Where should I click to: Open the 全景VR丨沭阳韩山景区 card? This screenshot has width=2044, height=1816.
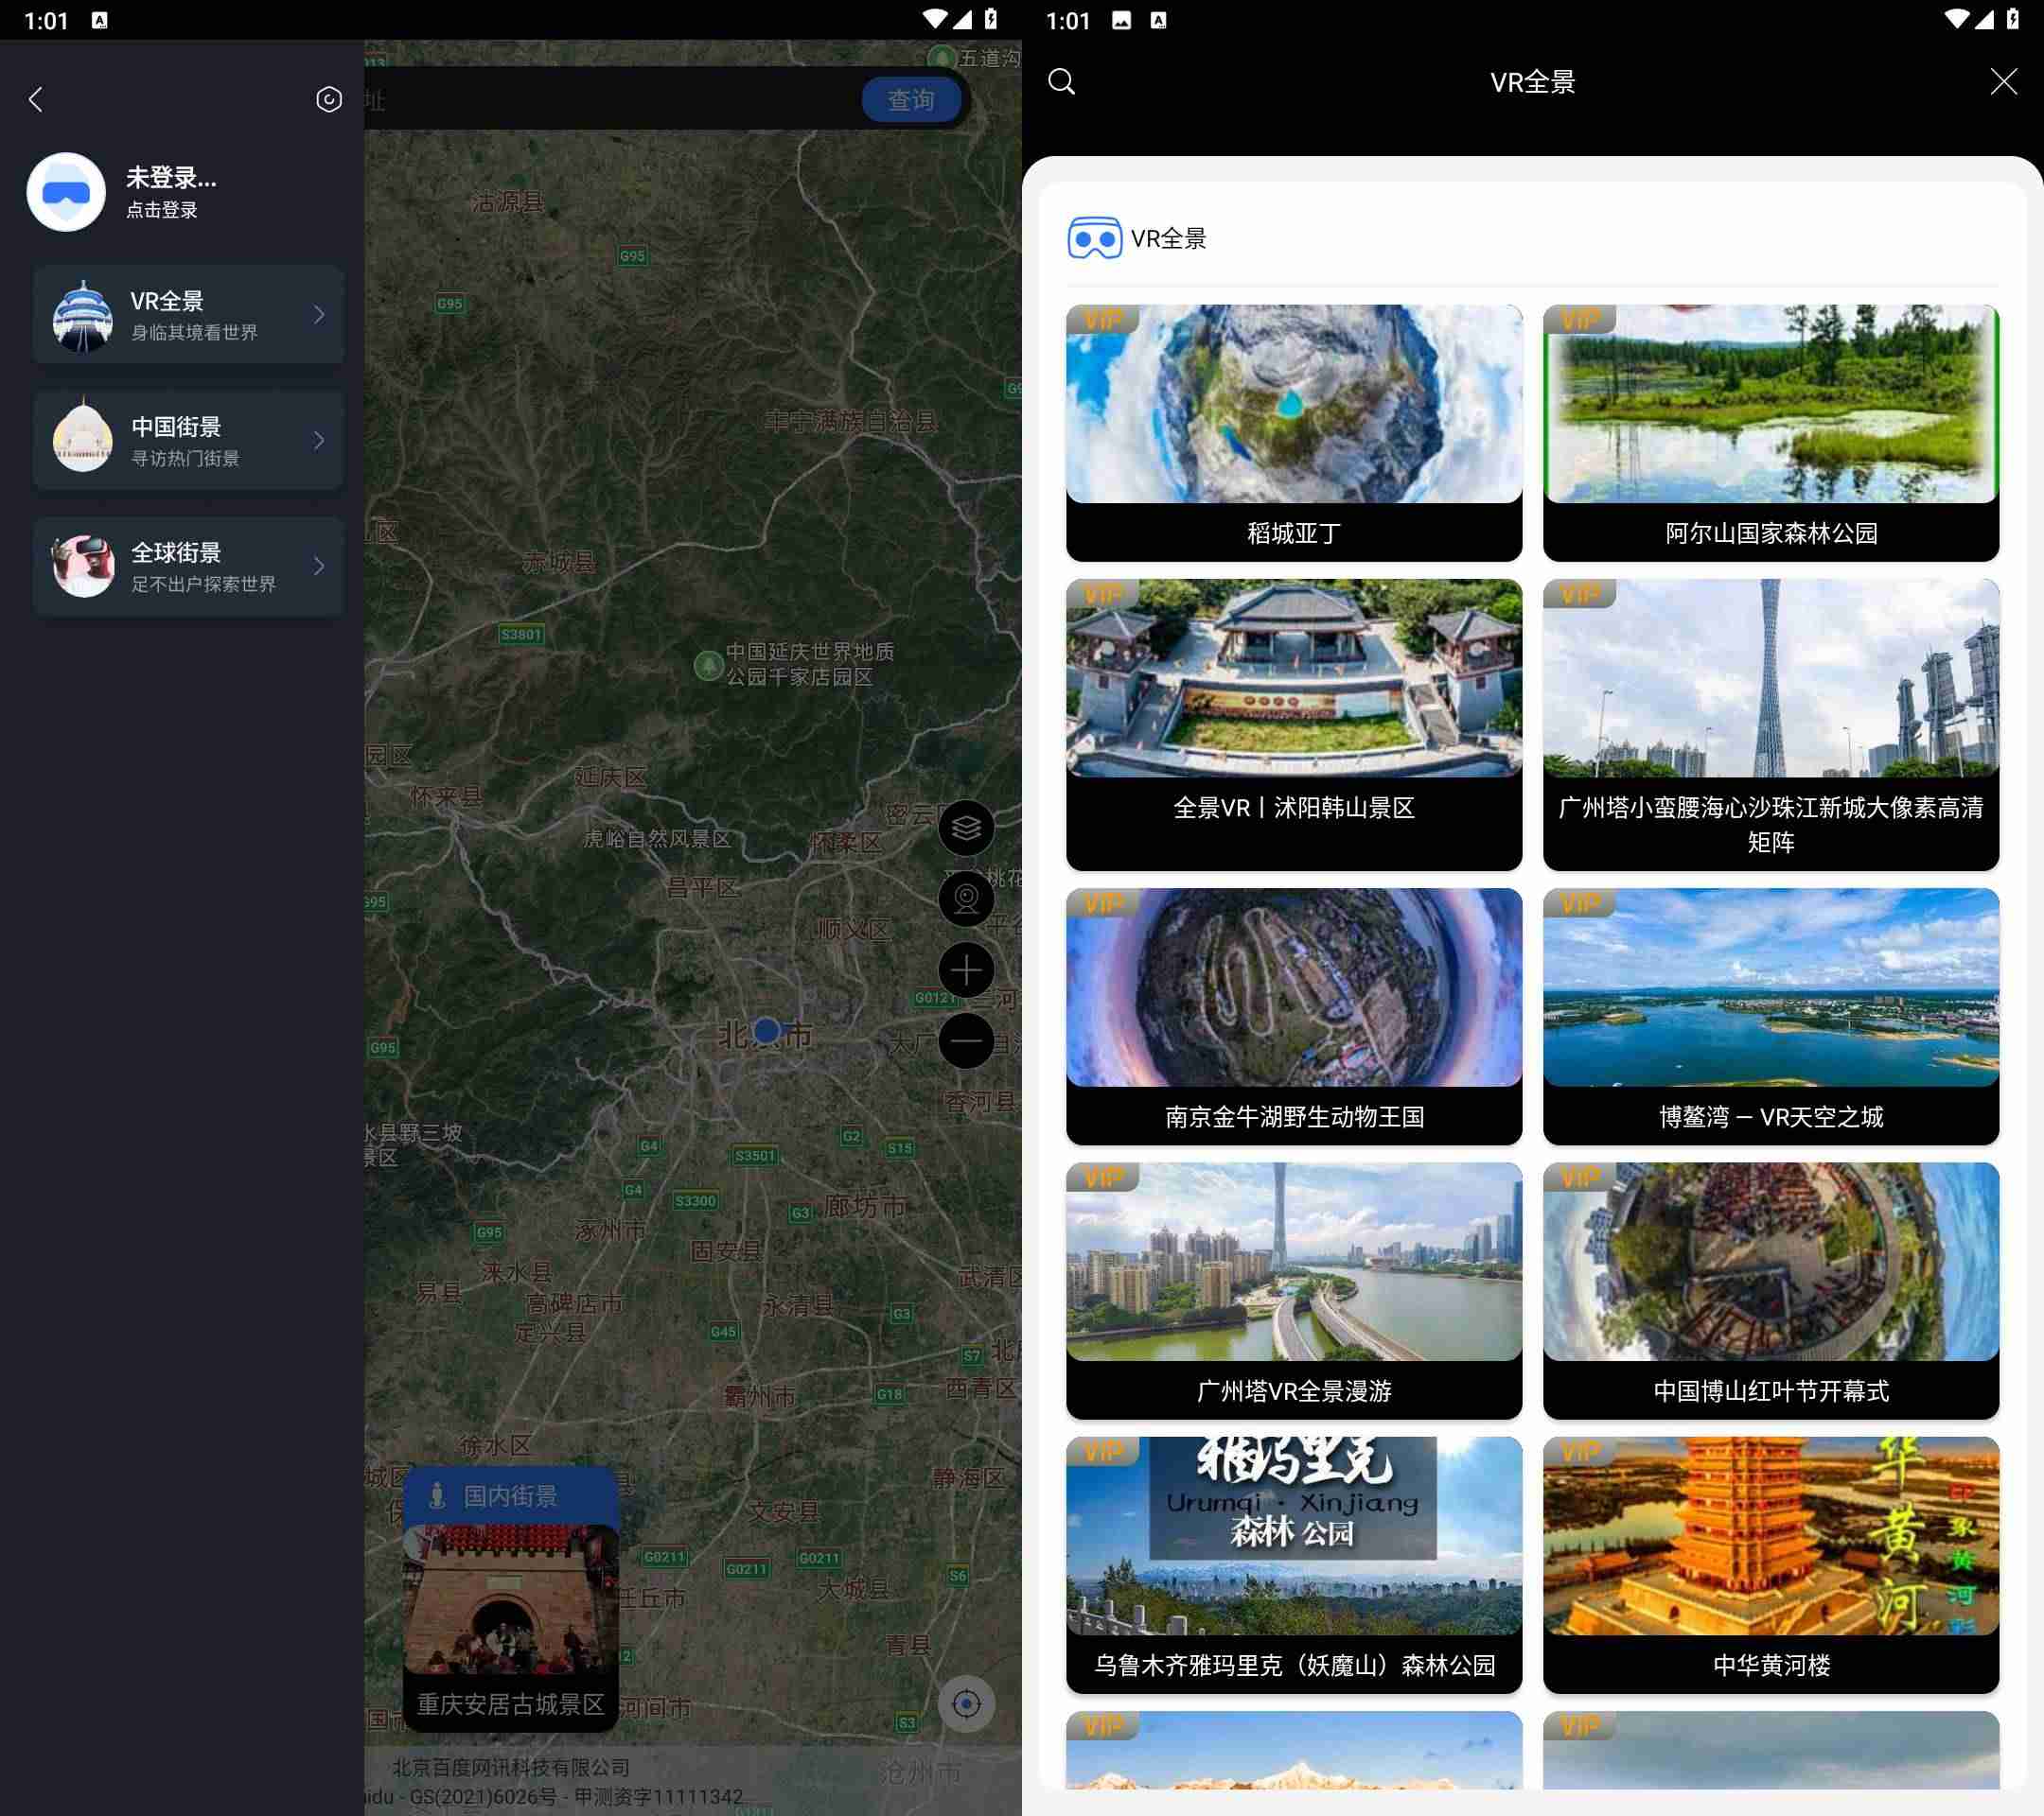tap(1294, 725)
